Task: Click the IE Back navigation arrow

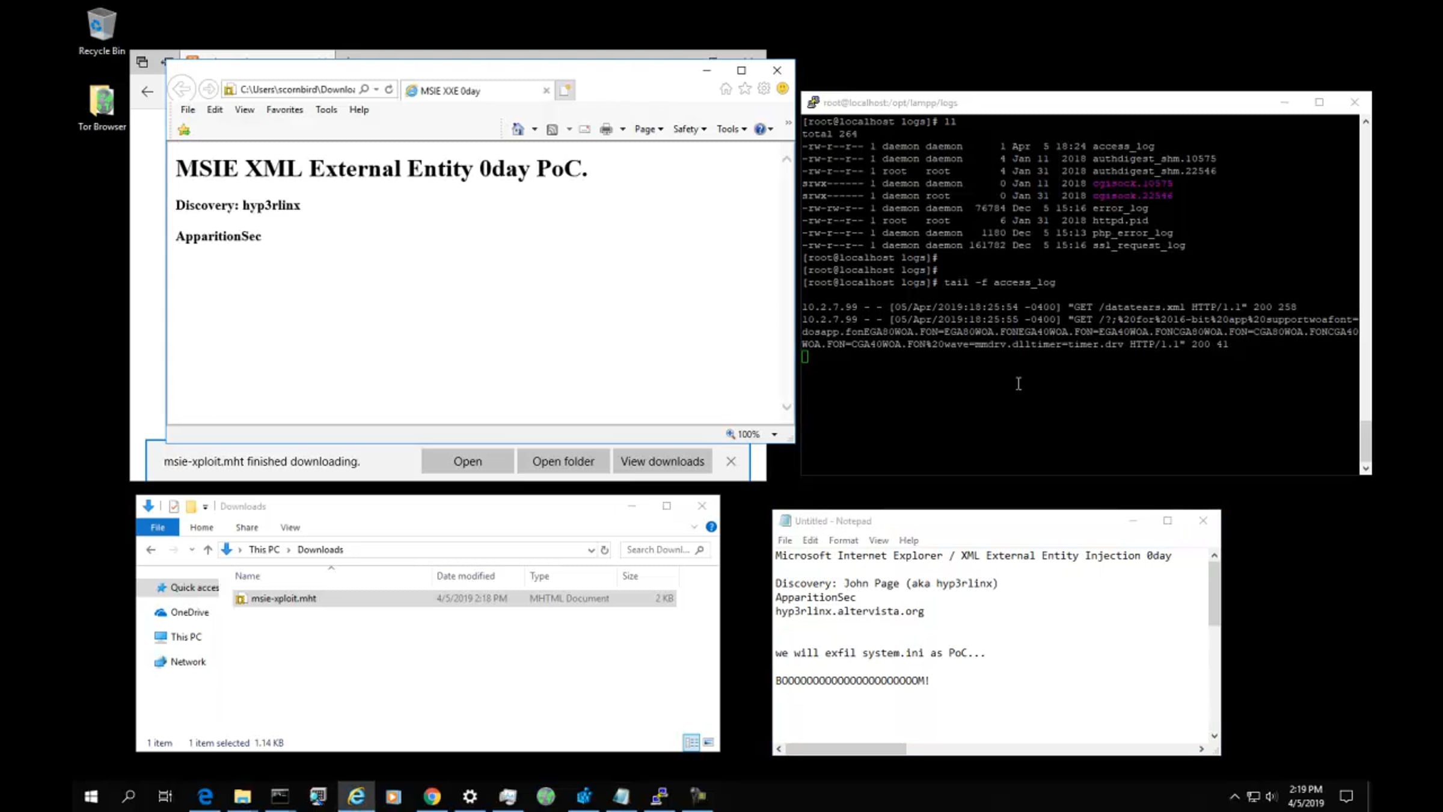Action: pyautogui.click(x=182, y=90)
